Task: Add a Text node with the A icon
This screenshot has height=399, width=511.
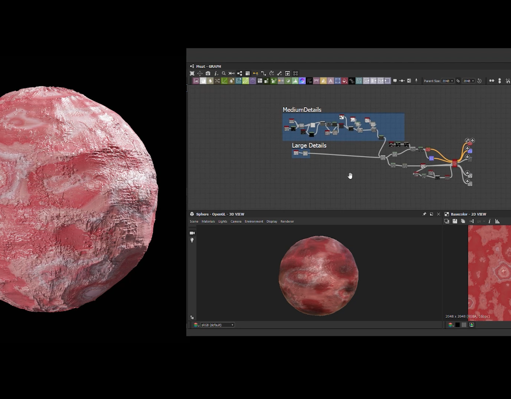Action: tap(330, 81)
